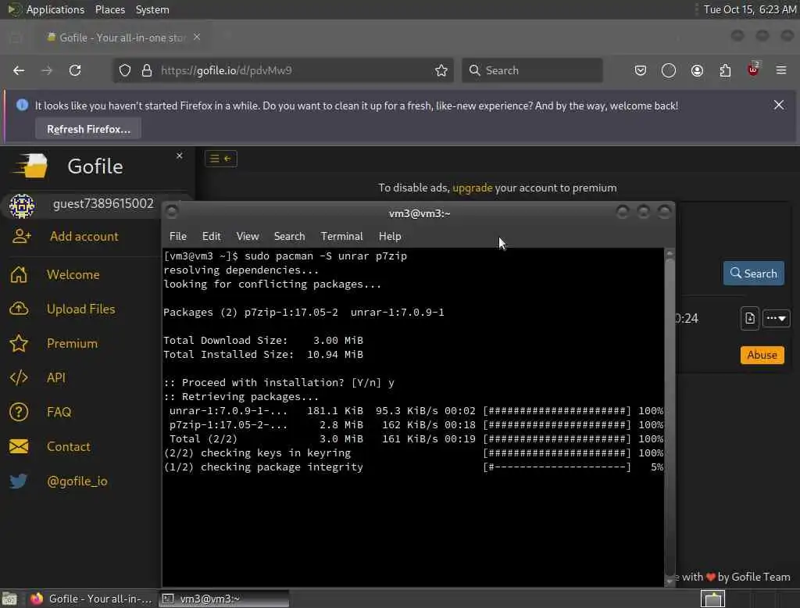The height and width of the screenshot is (608, 800).
Task: Close the Gofile browser tab
Action: point(197,38)
